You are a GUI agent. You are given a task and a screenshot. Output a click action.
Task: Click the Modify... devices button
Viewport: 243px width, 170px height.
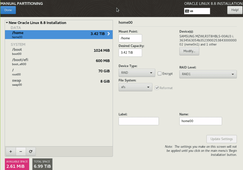[x=189, y=51]
